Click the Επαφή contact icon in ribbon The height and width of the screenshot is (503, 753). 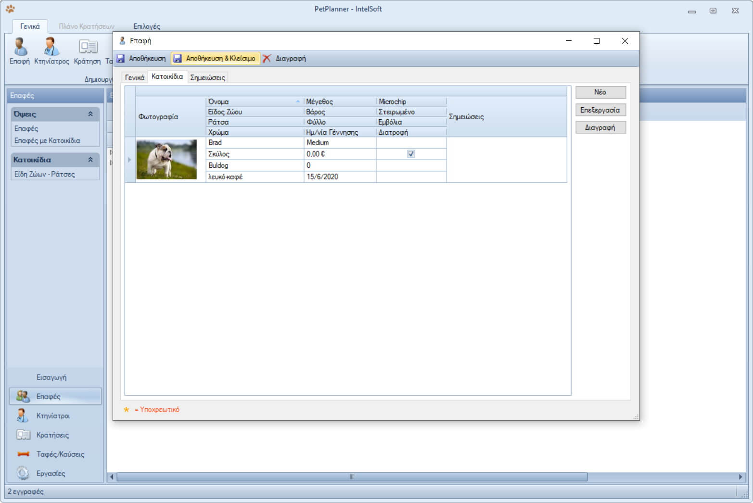click(x=20, y=50)
